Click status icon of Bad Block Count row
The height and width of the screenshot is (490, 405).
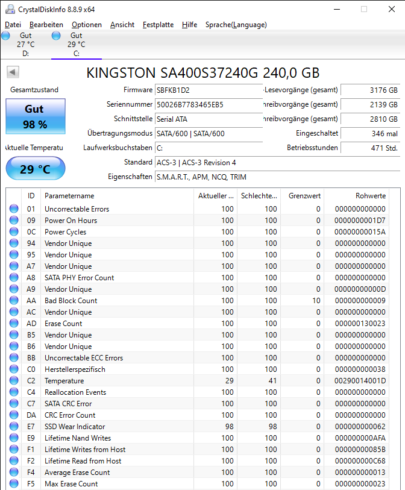(14, 300)
